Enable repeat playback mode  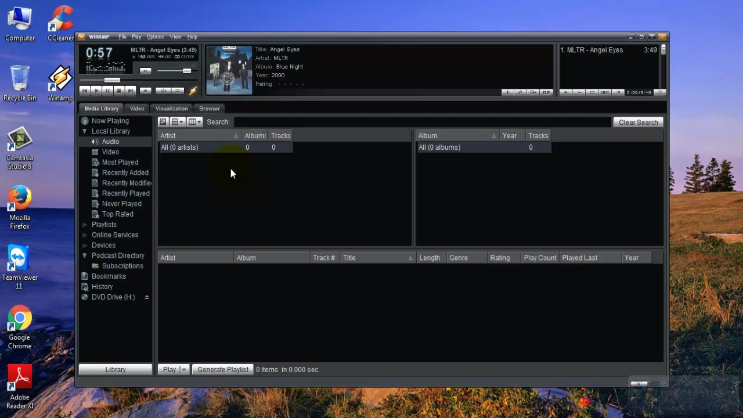(178, 91)
